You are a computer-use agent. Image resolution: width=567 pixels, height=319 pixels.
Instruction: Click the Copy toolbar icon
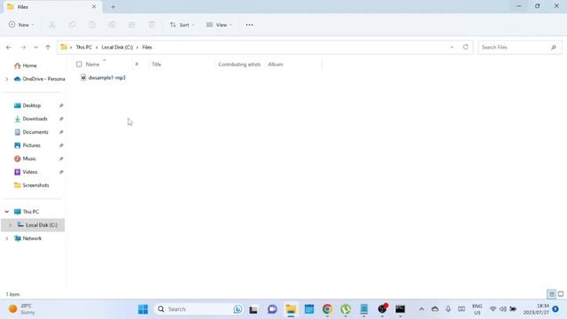coord(72,25)
